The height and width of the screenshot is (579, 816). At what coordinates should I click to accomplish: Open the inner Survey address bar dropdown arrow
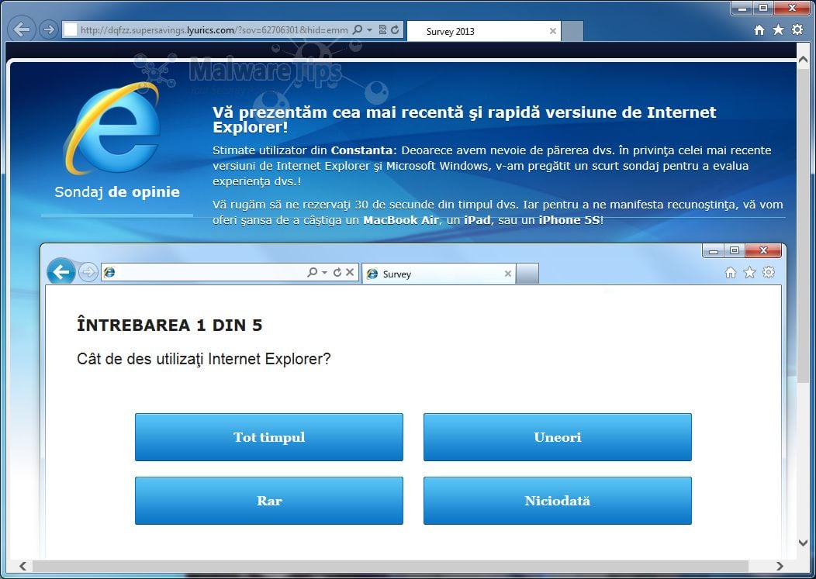tap(324, 272)
